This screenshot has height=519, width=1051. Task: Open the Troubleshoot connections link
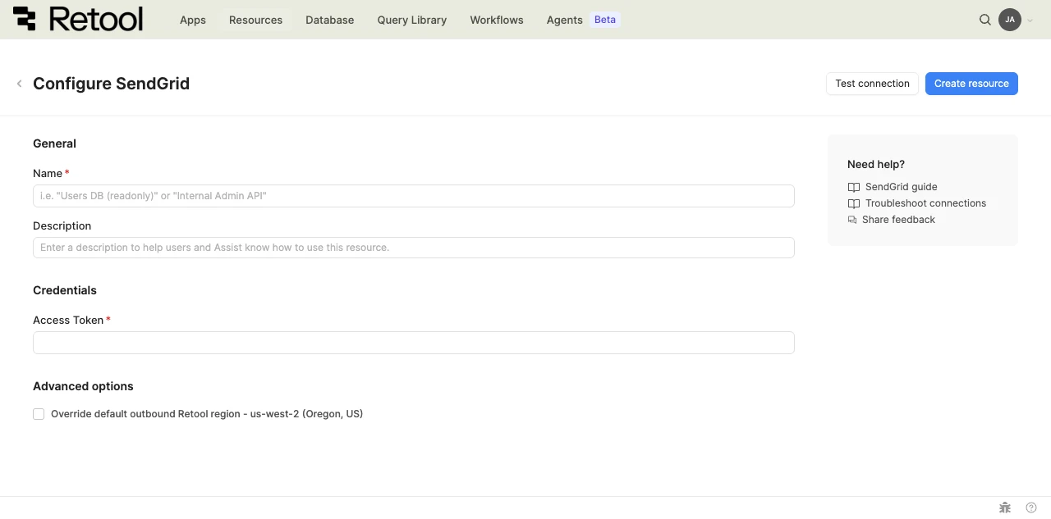click(925, 203)
